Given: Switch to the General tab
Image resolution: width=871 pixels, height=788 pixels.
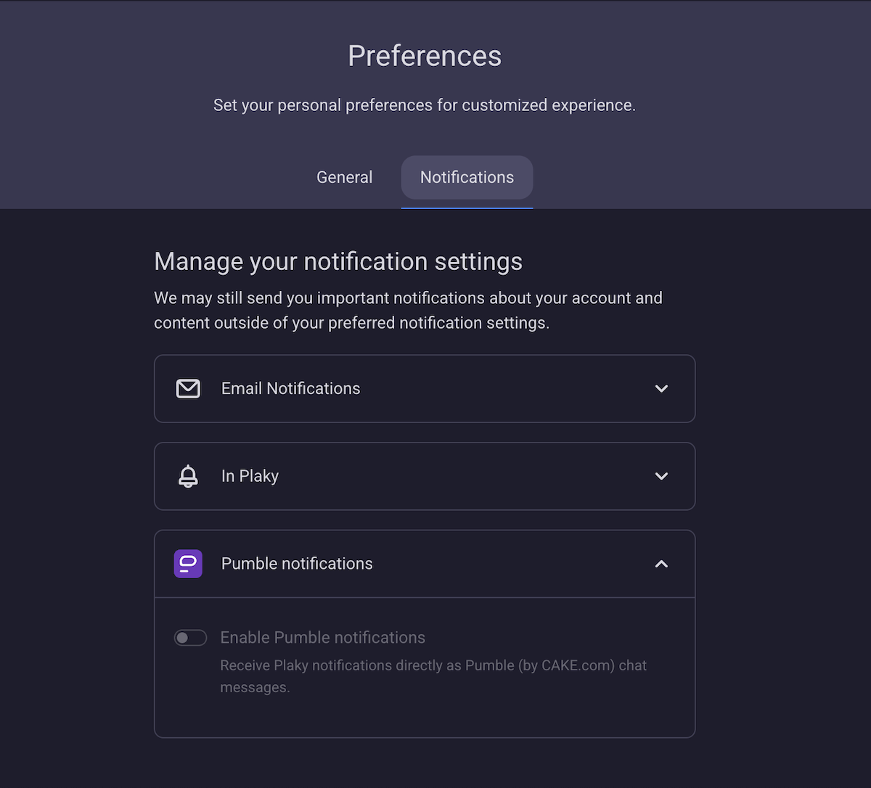Looking at the screenshot, I should click(x=344, y=177).
